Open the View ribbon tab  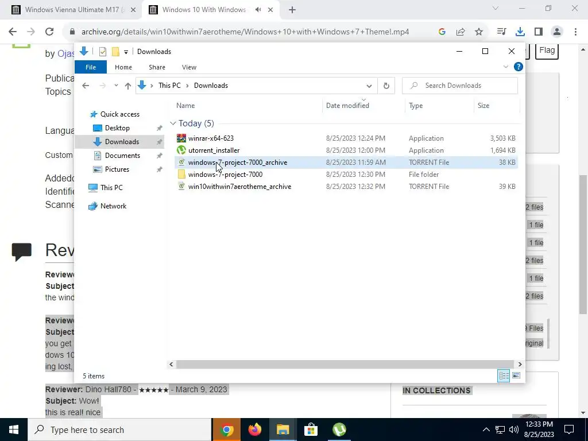(x=189, y=67)
